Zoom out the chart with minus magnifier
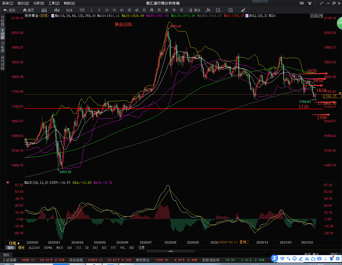The image size is (342, 265). (x=218, y=10)
